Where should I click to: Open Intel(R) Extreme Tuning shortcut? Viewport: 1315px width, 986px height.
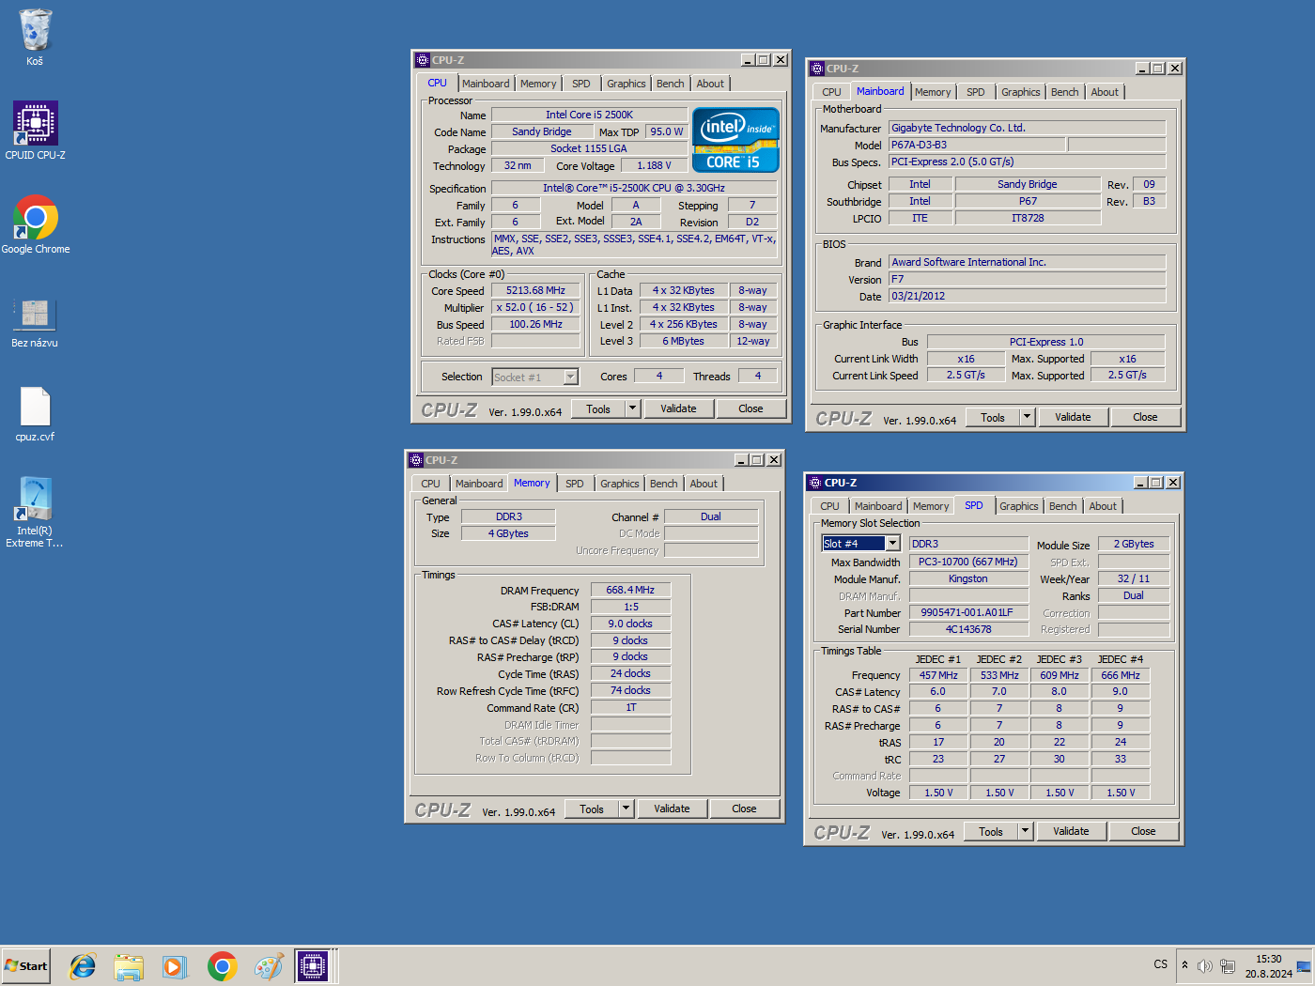coord(35,512)
